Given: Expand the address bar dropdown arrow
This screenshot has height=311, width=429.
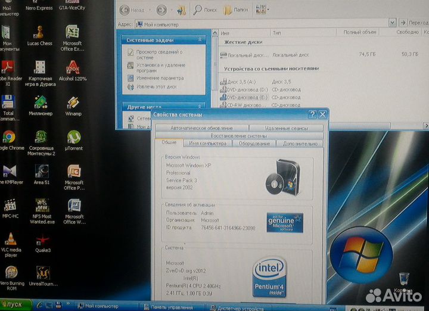Looking at the screenshot, I should tap(392, 23).
